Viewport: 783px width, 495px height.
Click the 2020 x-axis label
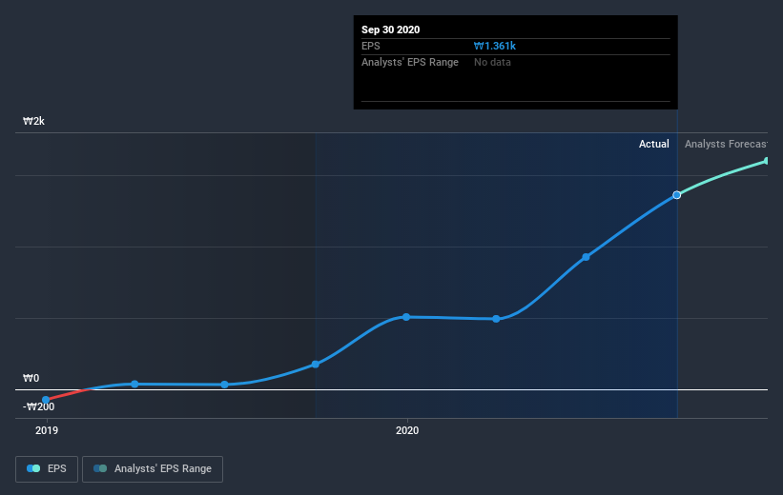407,430
